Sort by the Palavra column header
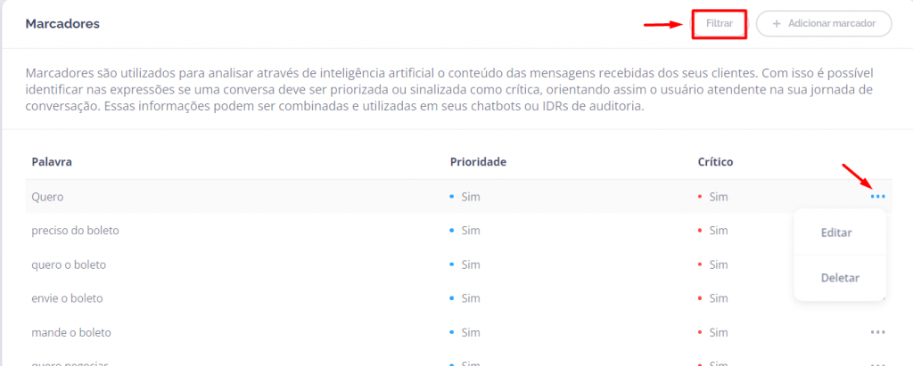Viewport: 913px width, 366px height. (x=52, y=162)
